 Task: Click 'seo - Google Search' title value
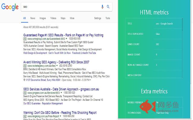coord(164,24)
